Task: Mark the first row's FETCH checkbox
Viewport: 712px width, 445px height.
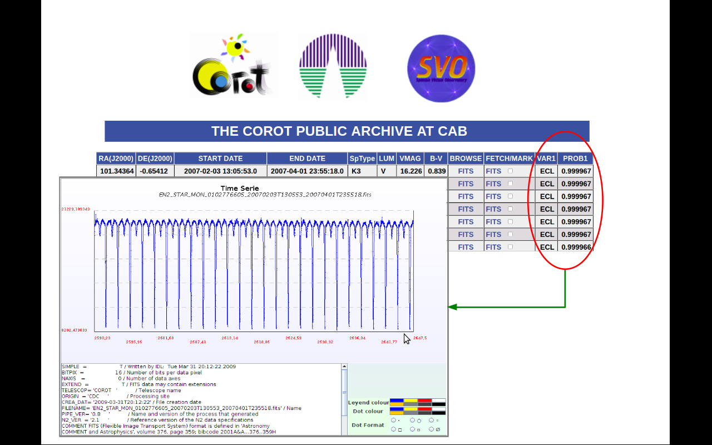Action: point(510,171)
